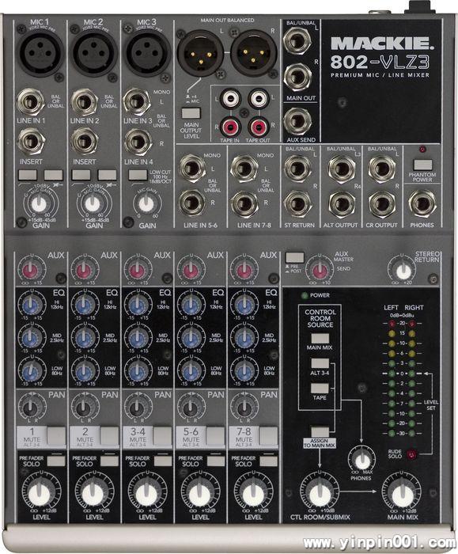Toggle the AUX PRE/POST switch
The height and width of the screenshot is (554, 458).
pyautogui.click(x=294, y=257)
